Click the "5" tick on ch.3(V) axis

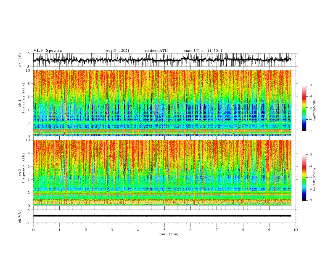29,210
